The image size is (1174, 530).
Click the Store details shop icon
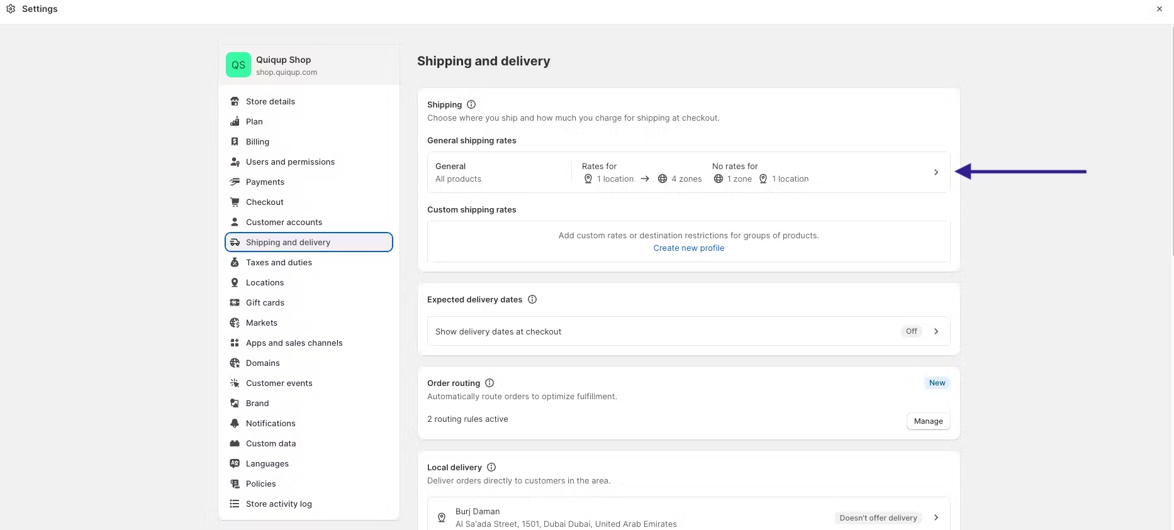click(235, 101)
